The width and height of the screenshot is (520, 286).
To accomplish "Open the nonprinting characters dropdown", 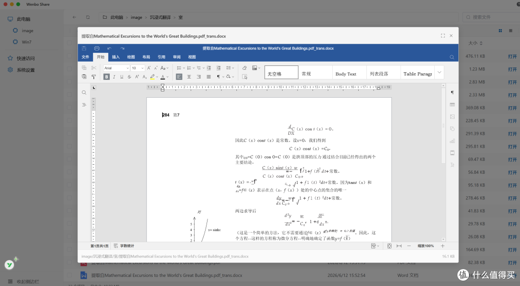I will 223,77.
